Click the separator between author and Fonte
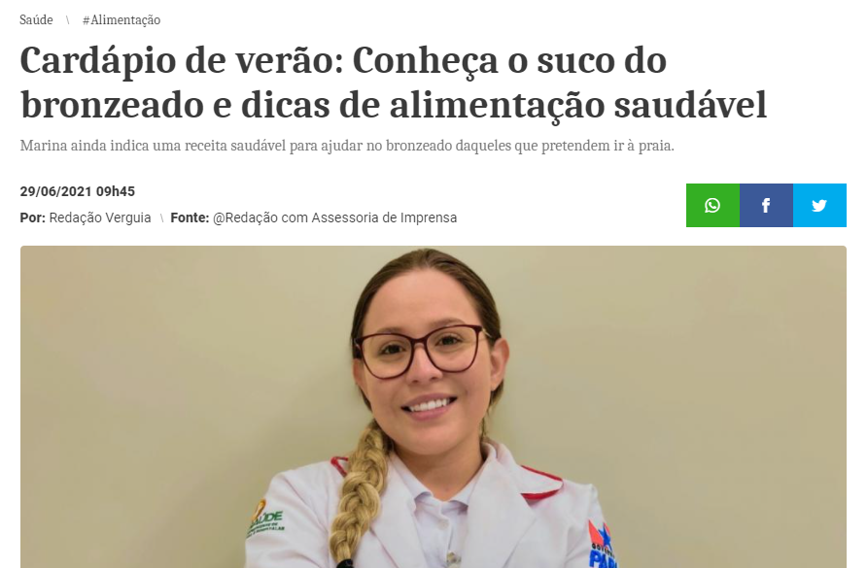Viewport: 868px width, 568px height. pyautogui.click(x=161, y=218)
